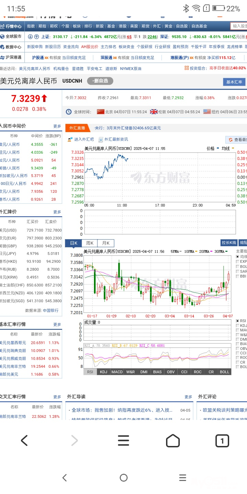
Task: Click the 拉长K线 button
Action: click(x=229, y=243)
